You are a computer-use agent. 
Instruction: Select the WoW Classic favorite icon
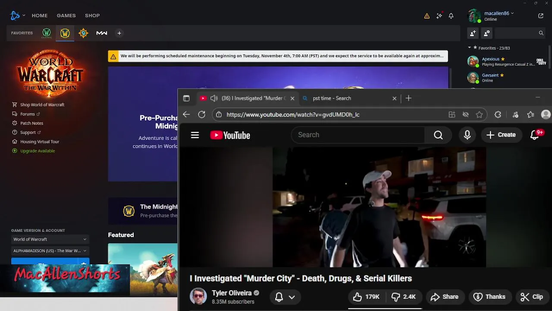(47, 33)
